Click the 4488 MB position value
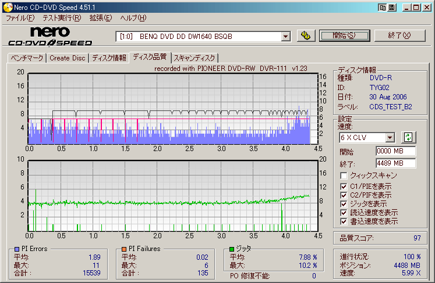 point(407,266)
